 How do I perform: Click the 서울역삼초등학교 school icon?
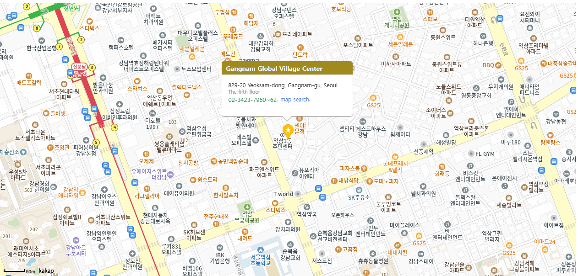pyautogui.click(x=260, y=250)
